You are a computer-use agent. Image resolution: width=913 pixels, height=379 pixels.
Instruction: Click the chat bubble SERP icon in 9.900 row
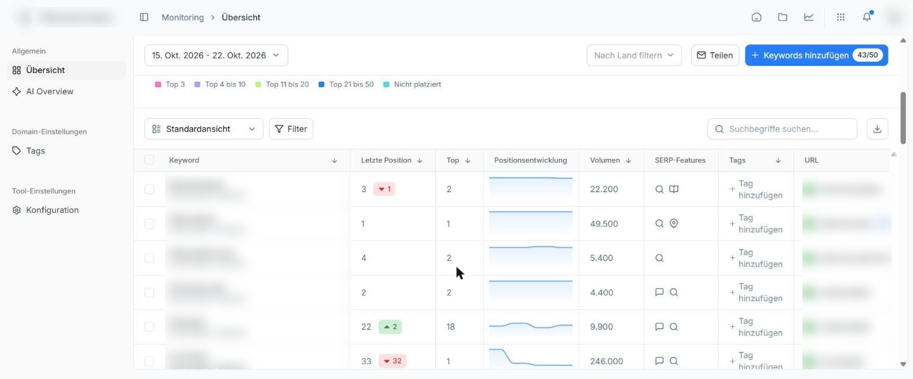pyautogui.click(x=659, y=327)
